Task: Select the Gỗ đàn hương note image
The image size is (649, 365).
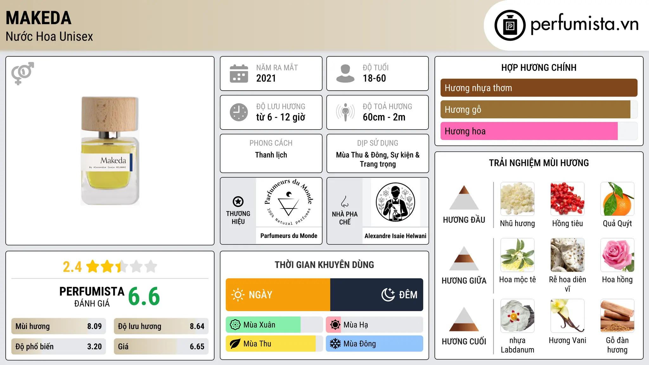Action: point(617,316)
